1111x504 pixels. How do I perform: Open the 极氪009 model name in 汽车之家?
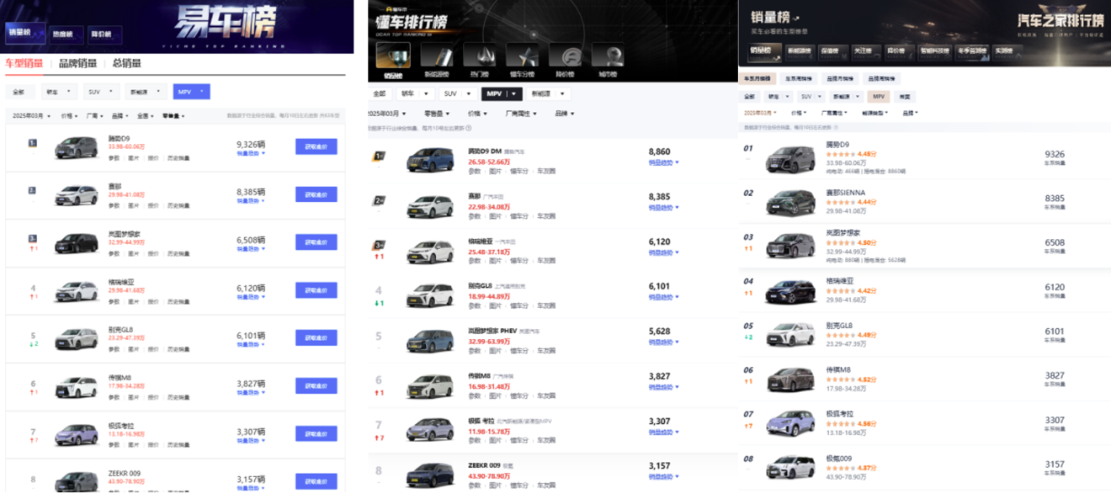pos(840,458)
